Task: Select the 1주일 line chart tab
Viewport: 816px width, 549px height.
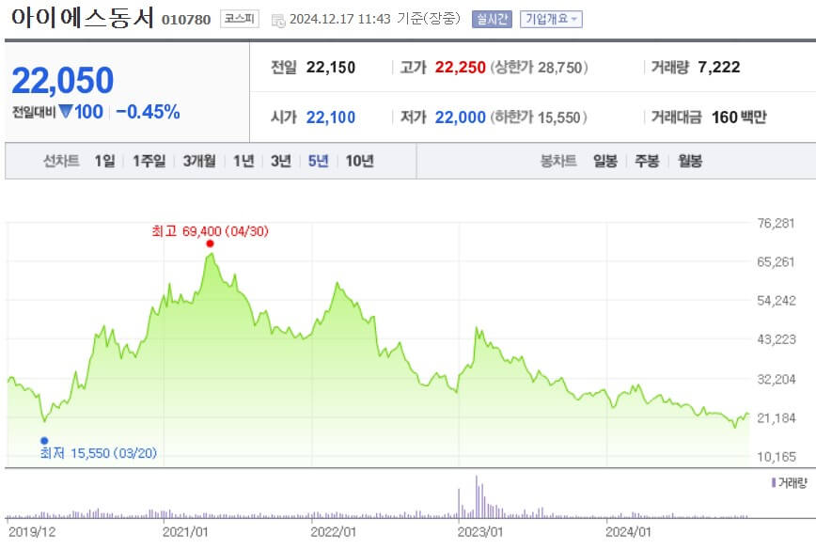Action: point(149,161)
